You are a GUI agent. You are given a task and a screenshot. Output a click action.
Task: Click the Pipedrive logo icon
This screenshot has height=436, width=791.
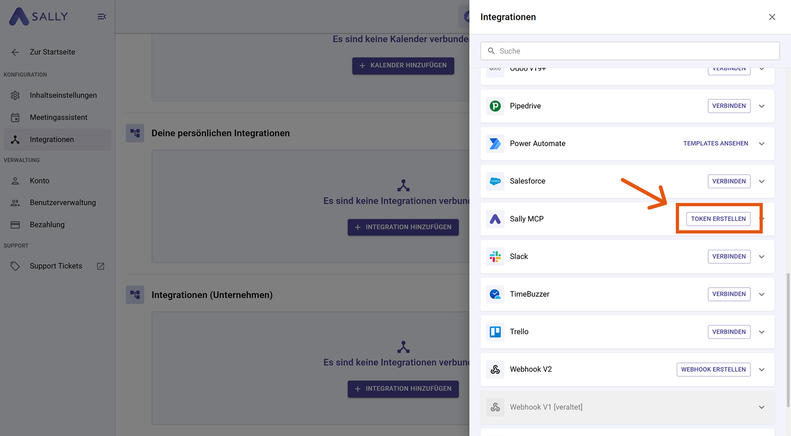point(495,106)
